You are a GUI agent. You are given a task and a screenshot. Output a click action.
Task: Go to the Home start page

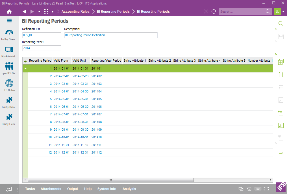click(9, 12)
